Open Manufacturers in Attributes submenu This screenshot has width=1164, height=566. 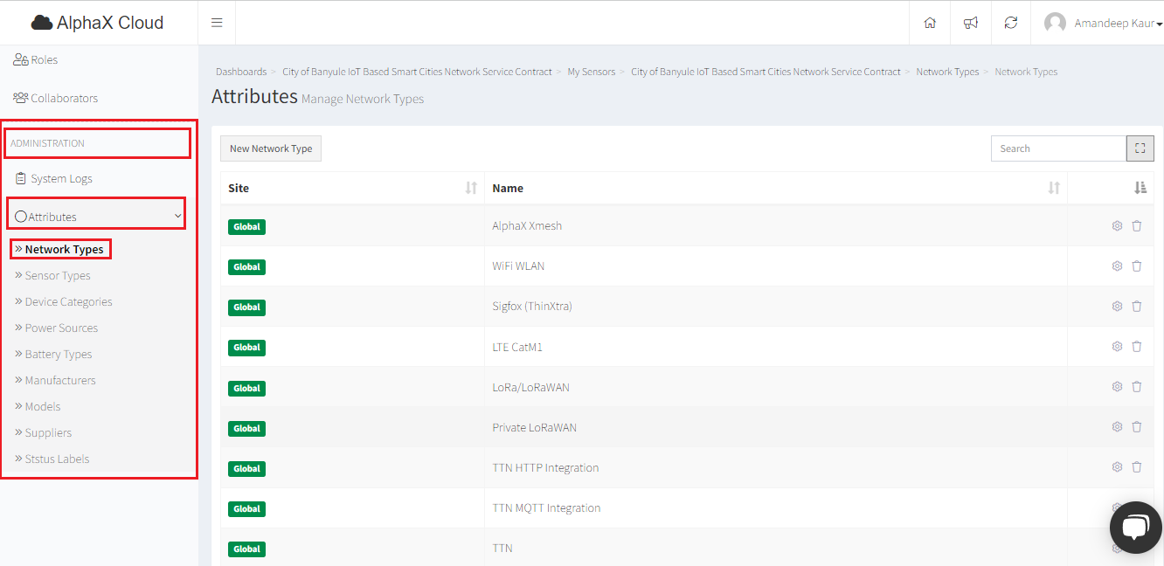click(60, 381)
